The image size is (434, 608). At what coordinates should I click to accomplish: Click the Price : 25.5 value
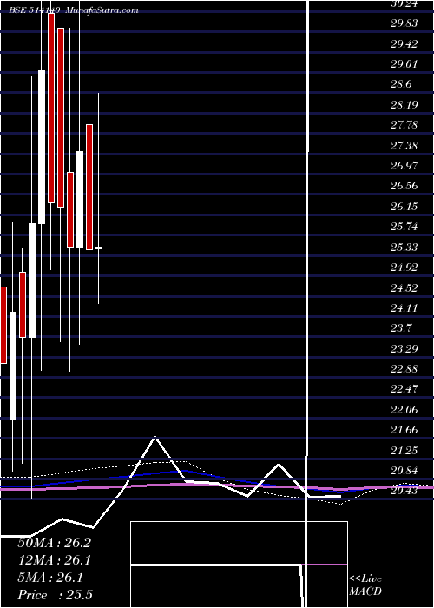tap(55, 595)
